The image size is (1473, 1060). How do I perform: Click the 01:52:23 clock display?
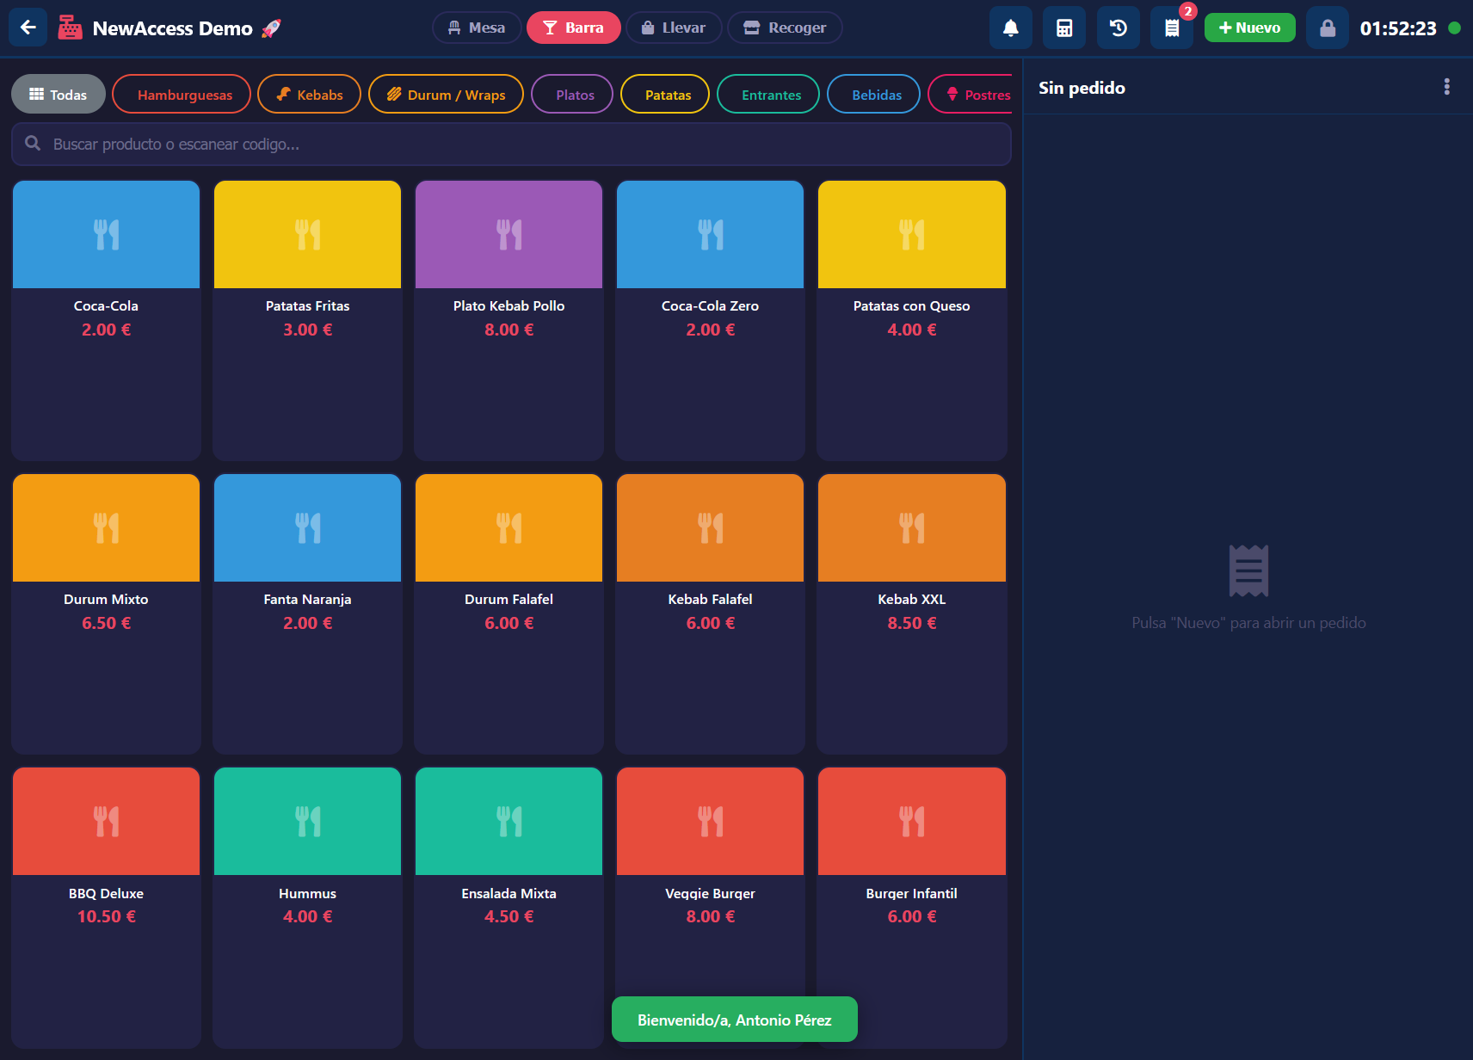coord(1398,28)
